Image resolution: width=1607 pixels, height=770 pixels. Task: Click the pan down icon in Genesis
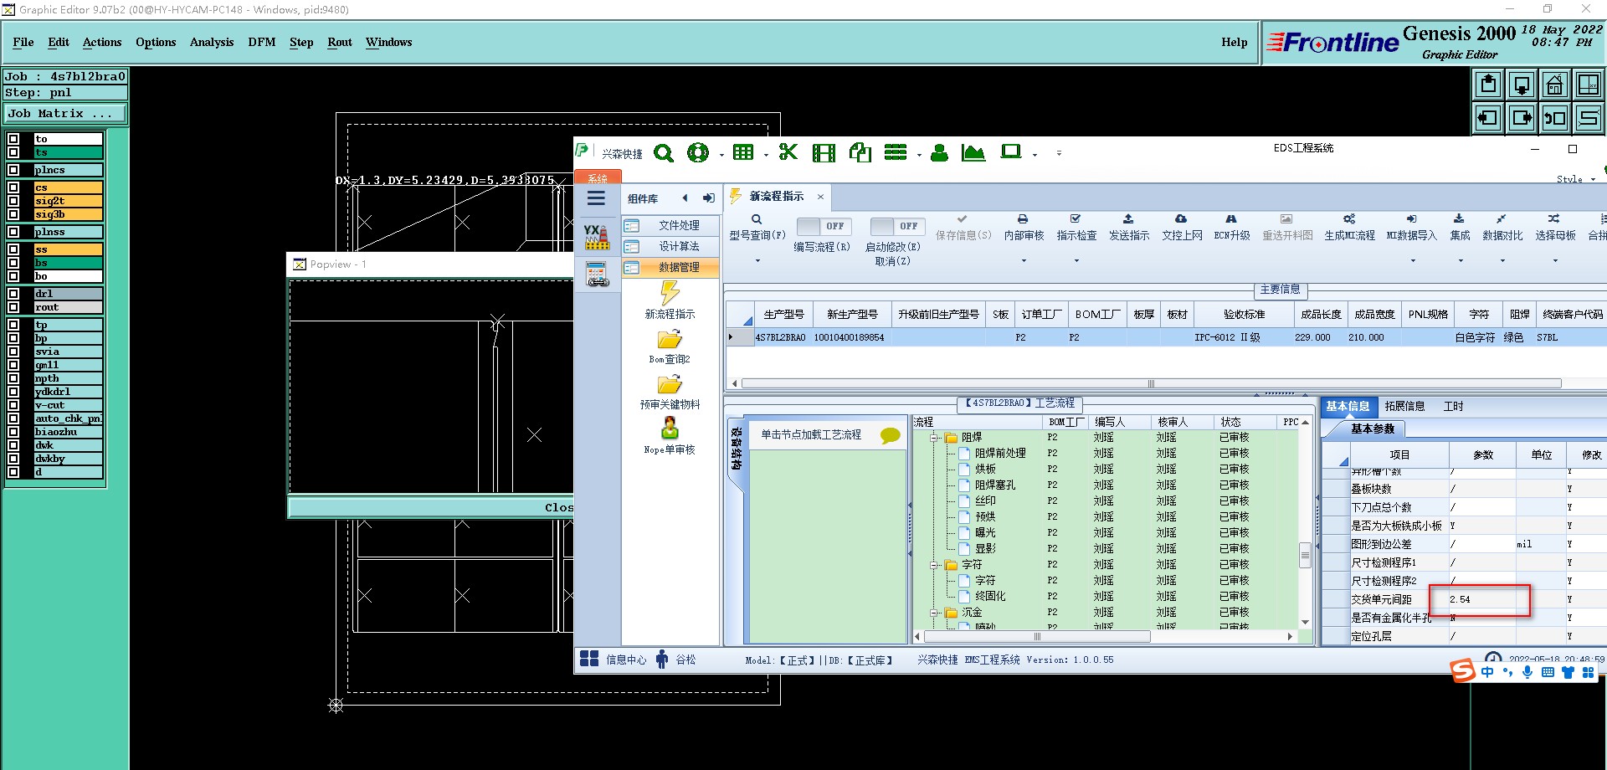1522,85
